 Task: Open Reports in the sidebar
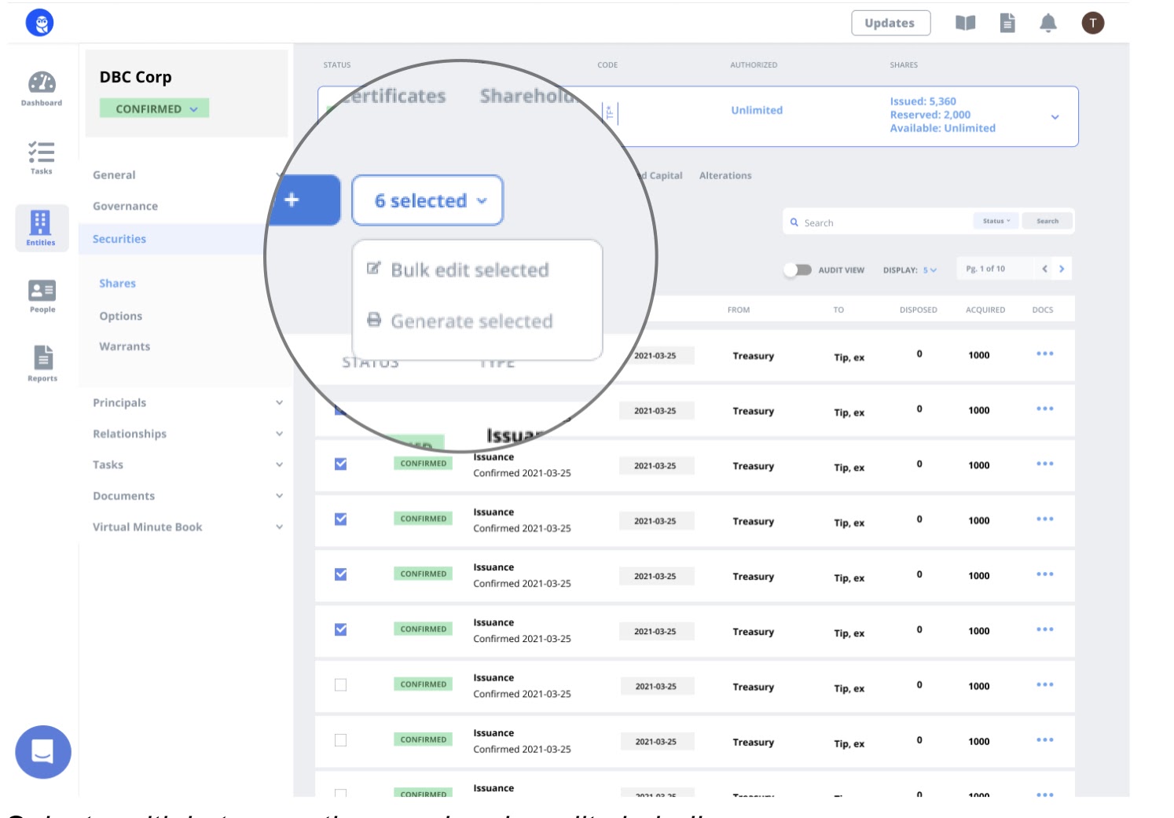(43, 363)
